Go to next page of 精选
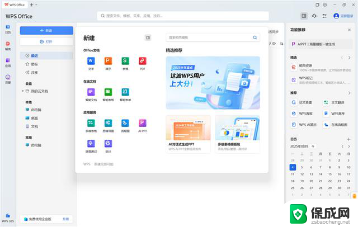The width and height of the screenshot is (358, 227). pos(349,58)
